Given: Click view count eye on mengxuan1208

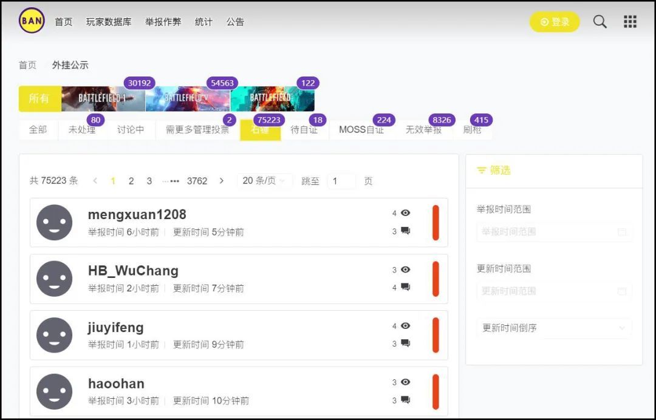Looking at the screenshot, I should pyautogui.click(x=405, y=212).
